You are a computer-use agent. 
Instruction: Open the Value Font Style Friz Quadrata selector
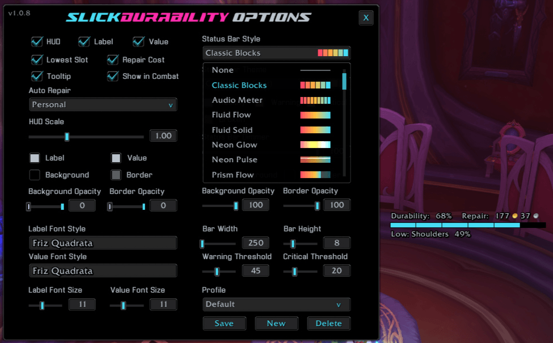103,271
